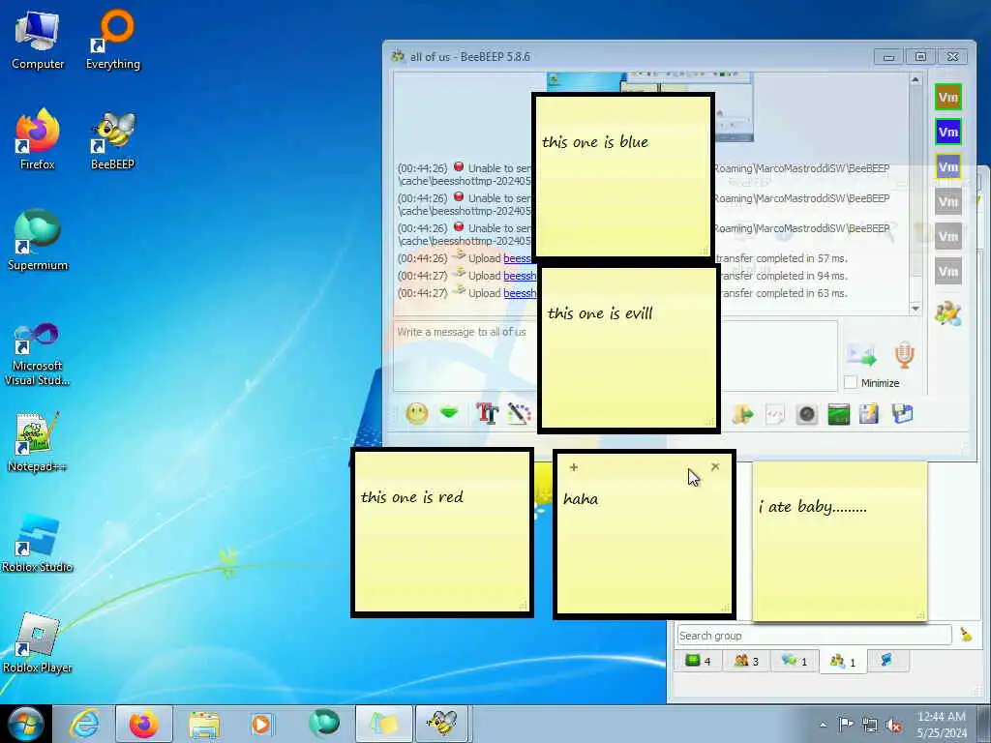The height and width of the screenshot is (743, 991).
Task: Click the 'this one is red' sticky note
Action: 442,533
